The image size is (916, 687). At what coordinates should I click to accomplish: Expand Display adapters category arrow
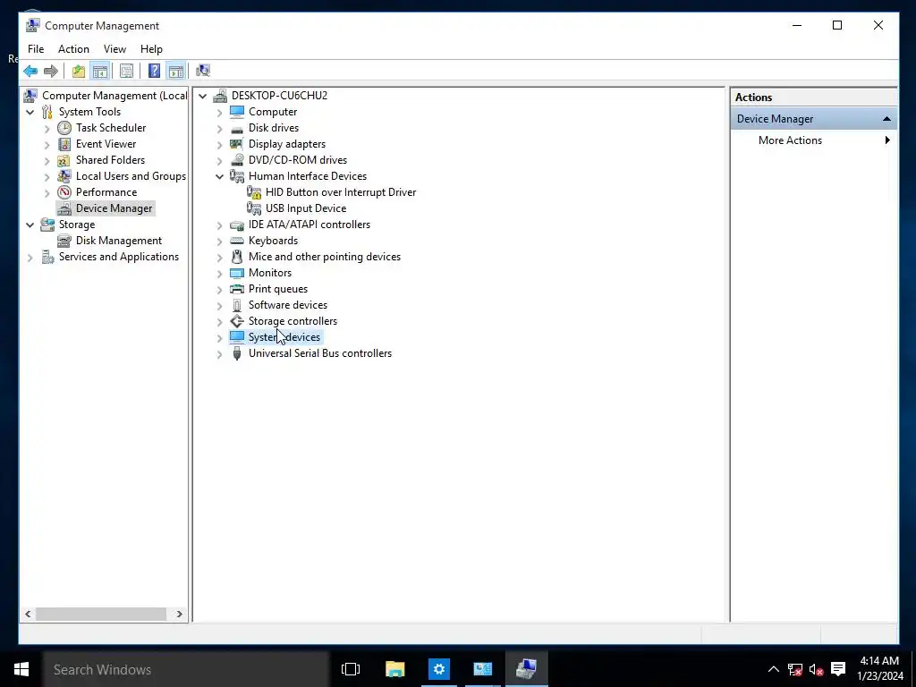[220, 144]
